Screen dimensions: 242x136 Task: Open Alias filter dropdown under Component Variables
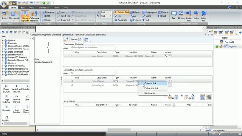[67, 48]
